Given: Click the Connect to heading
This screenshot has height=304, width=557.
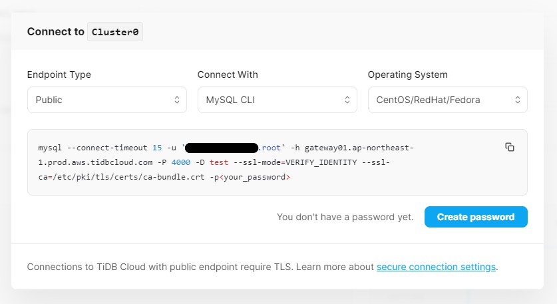Looking at the screenshot, I should 56,32.
